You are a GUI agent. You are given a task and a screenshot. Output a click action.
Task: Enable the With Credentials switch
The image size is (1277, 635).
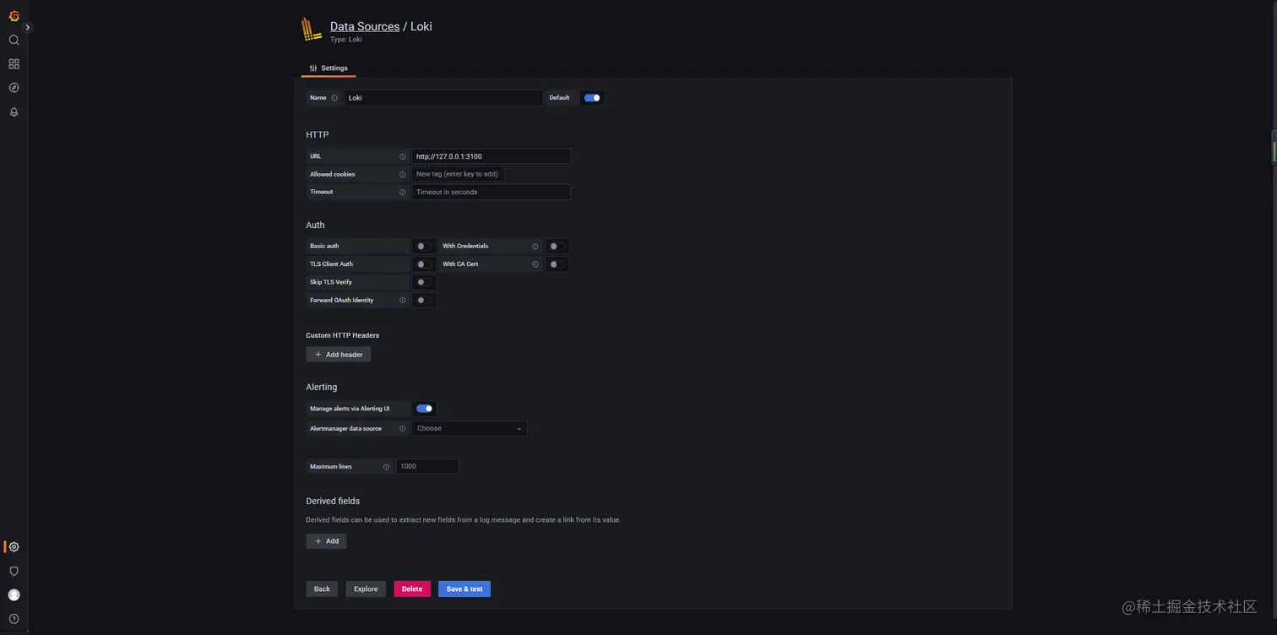point(557,247)
